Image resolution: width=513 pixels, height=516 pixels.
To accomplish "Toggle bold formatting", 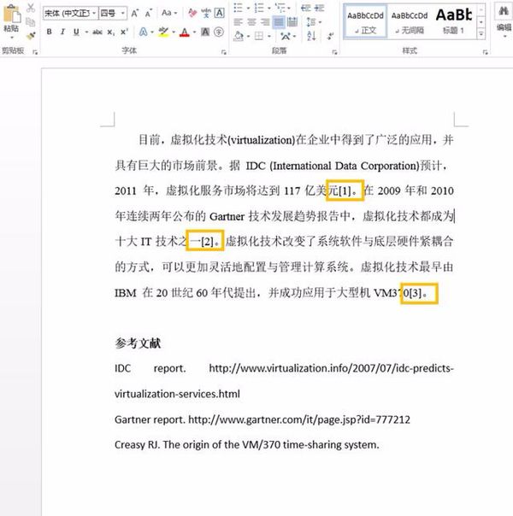I will click(49, 32).
